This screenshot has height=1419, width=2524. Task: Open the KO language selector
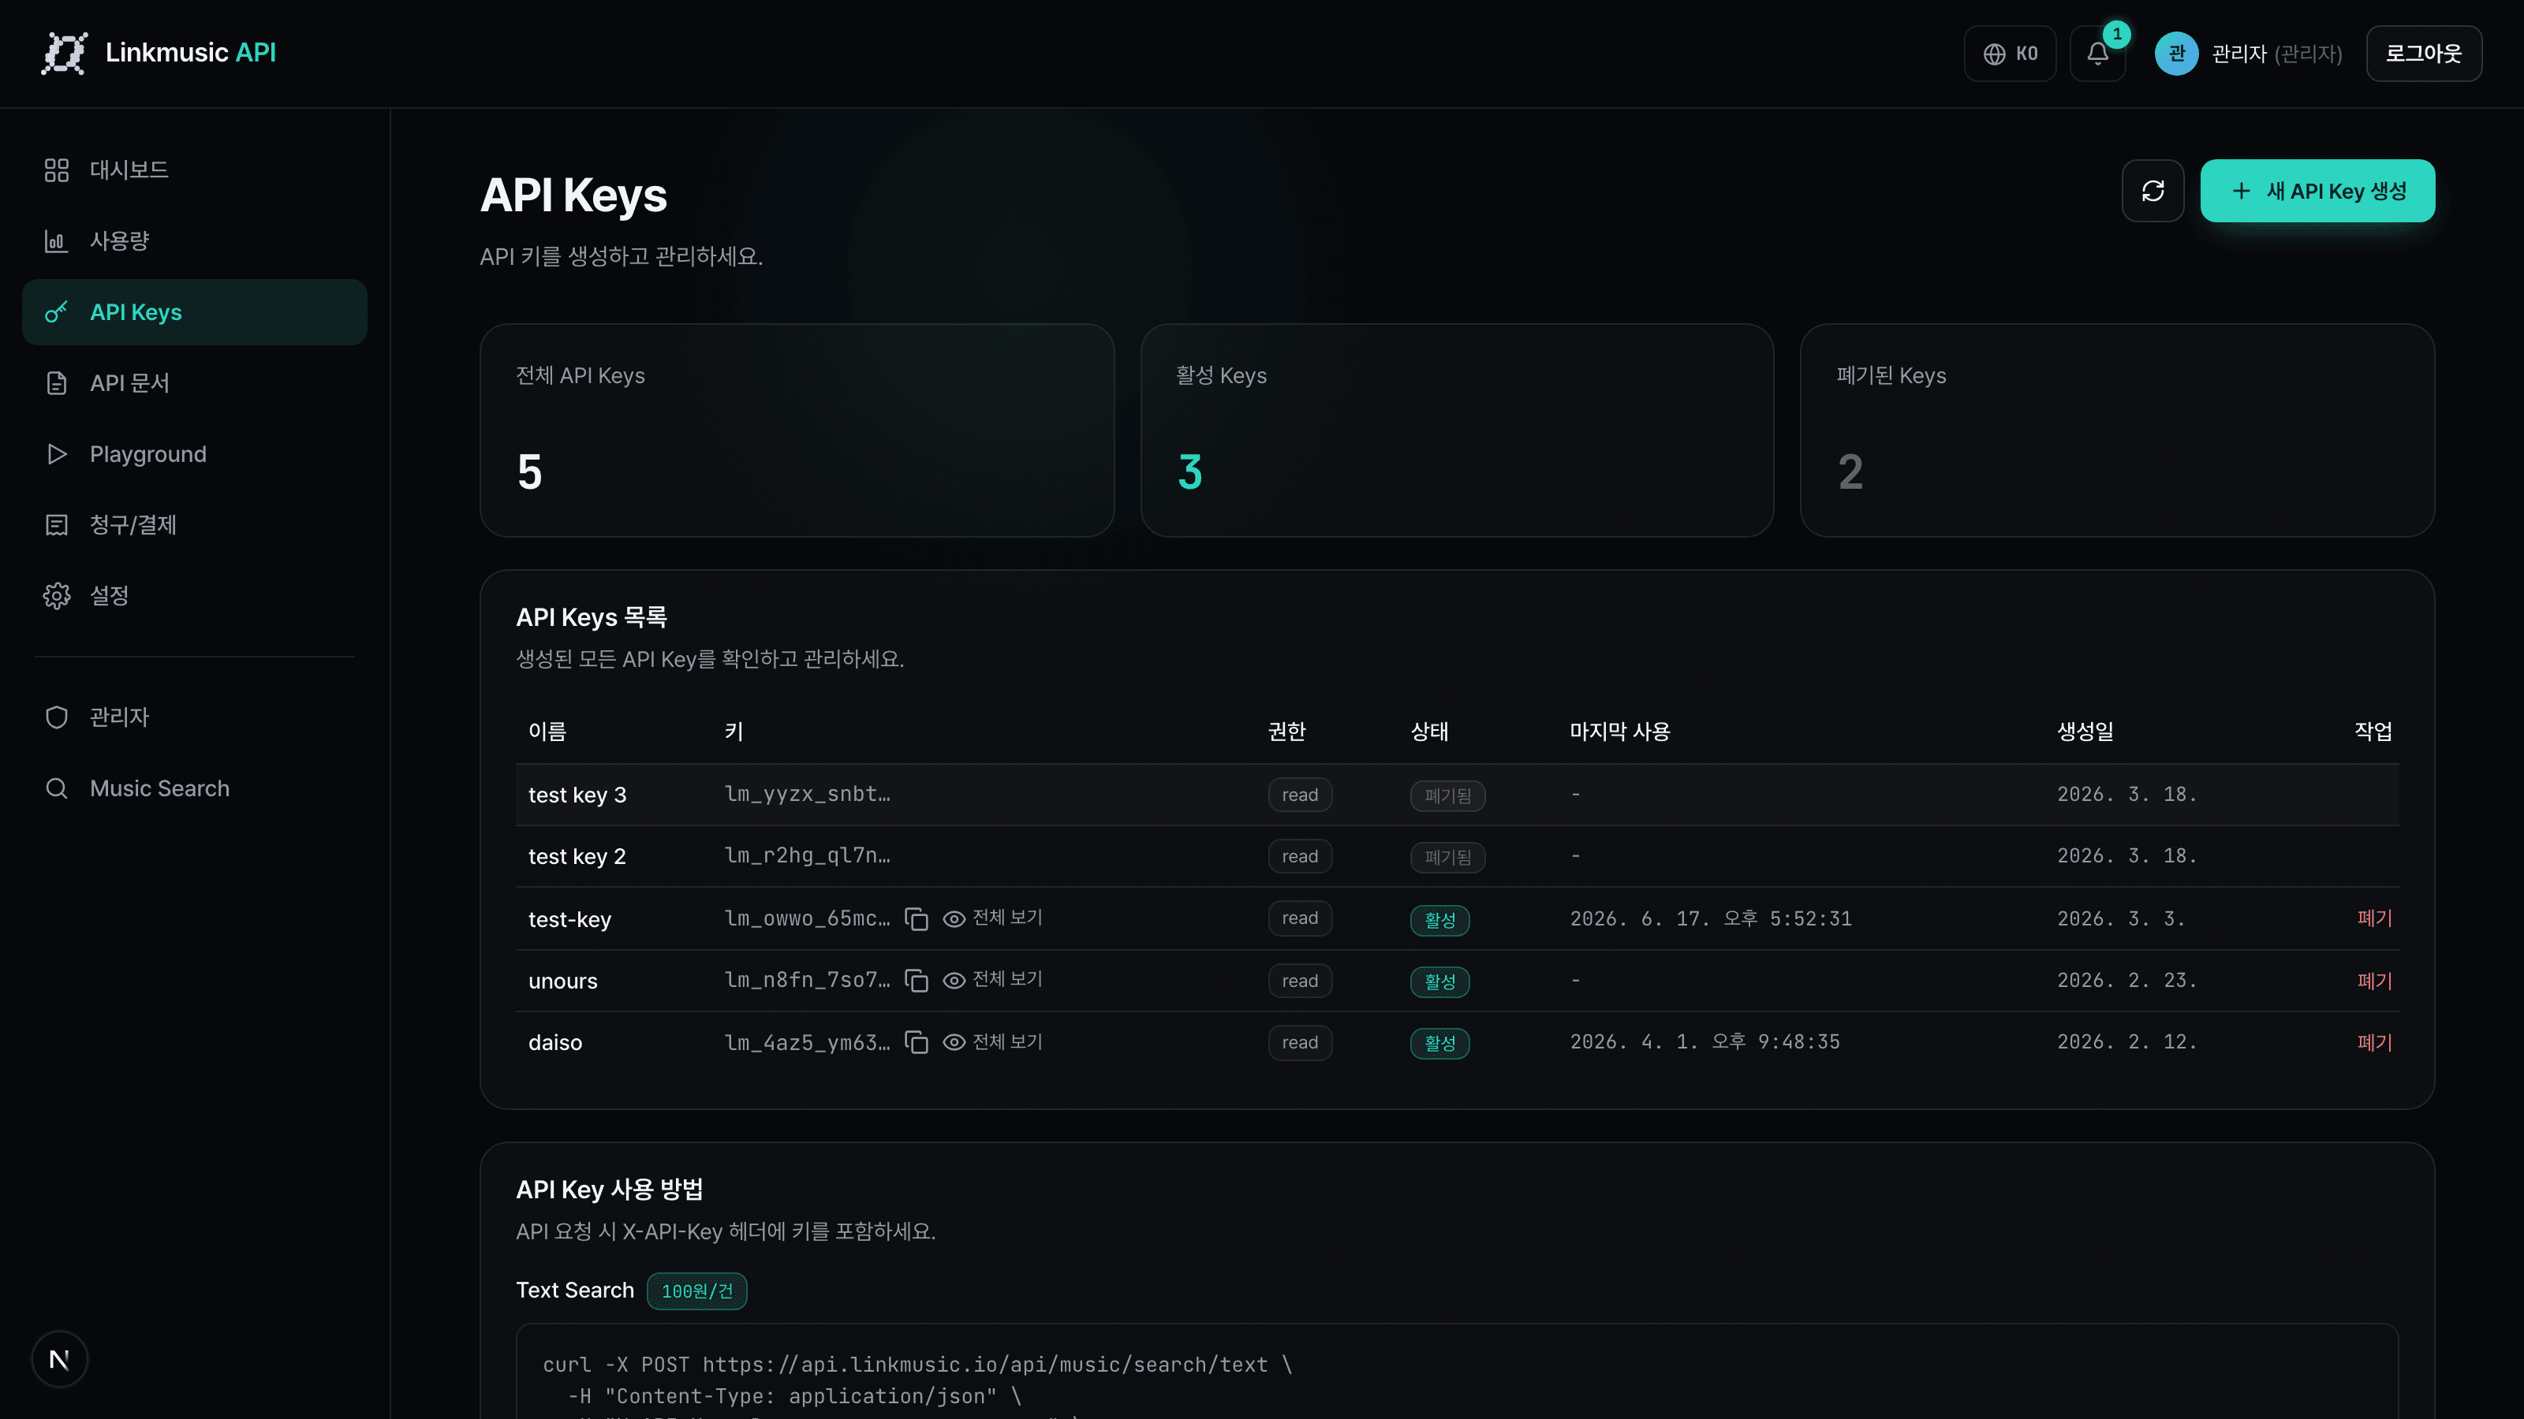point(2011,53)
